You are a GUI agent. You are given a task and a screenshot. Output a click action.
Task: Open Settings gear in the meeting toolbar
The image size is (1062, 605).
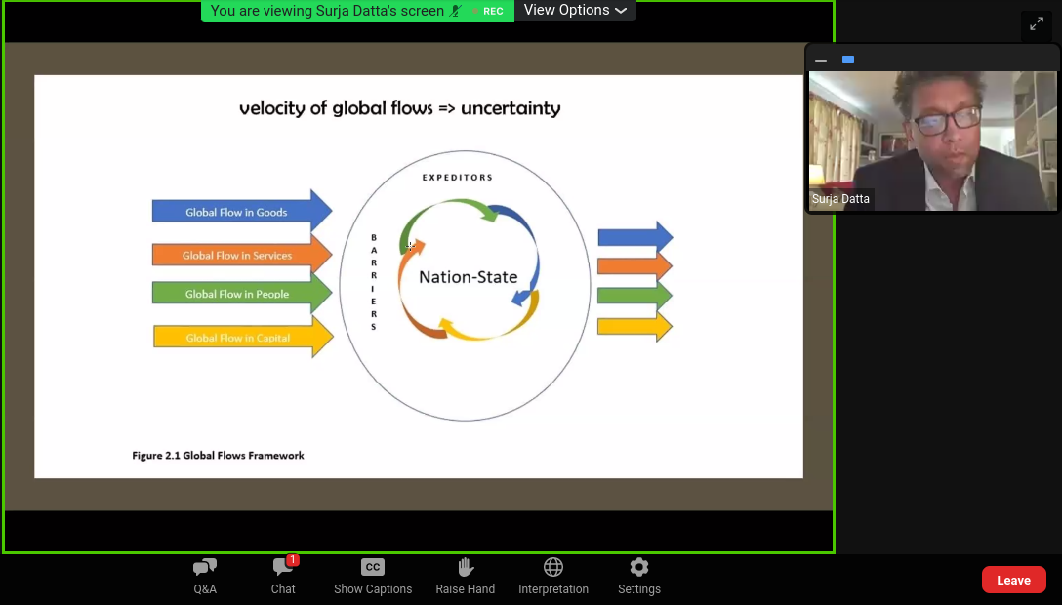[x=639, y=576]
